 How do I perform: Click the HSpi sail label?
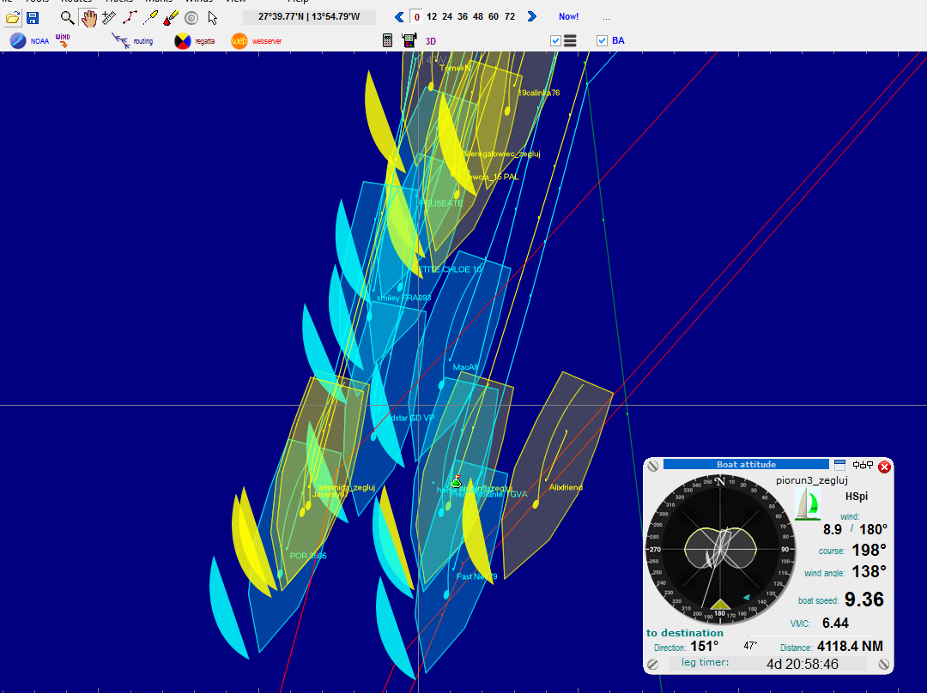point(856,497)
